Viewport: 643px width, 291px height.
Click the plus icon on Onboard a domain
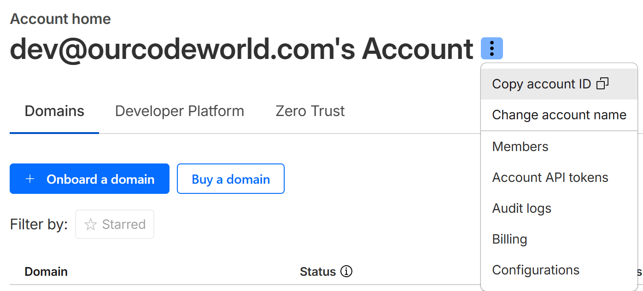[x=30, y=179]
